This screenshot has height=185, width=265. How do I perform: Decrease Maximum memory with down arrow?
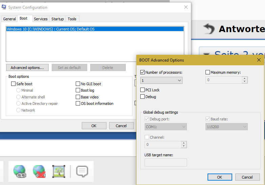[245, 82]
